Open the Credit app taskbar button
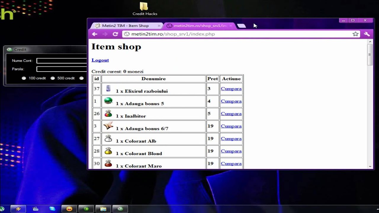The height and width of the screenshot is (213, 379). 120,209
